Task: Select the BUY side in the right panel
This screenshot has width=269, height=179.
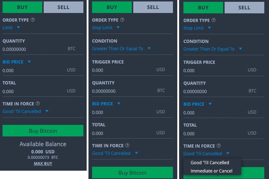Action: pos(203,8)
